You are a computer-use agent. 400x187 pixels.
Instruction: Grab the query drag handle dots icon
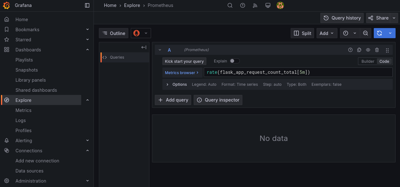point(387,50)
